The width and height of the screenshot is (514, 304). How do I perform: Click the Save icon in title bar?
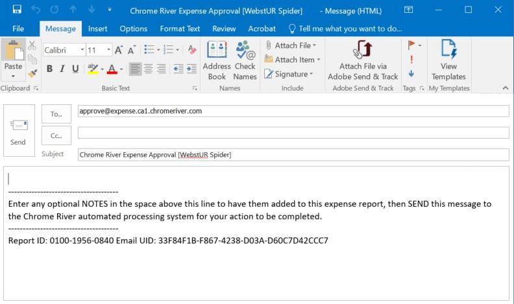point(17,10)
